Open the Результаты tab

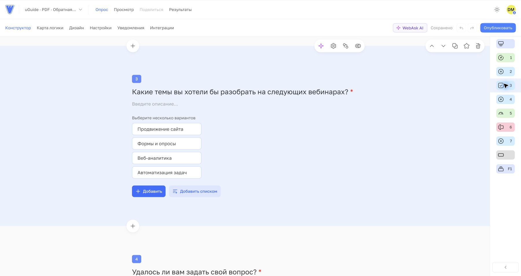(180, 10)
